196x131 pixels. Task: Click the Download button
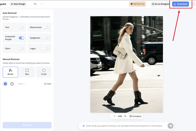pos(180,4)
